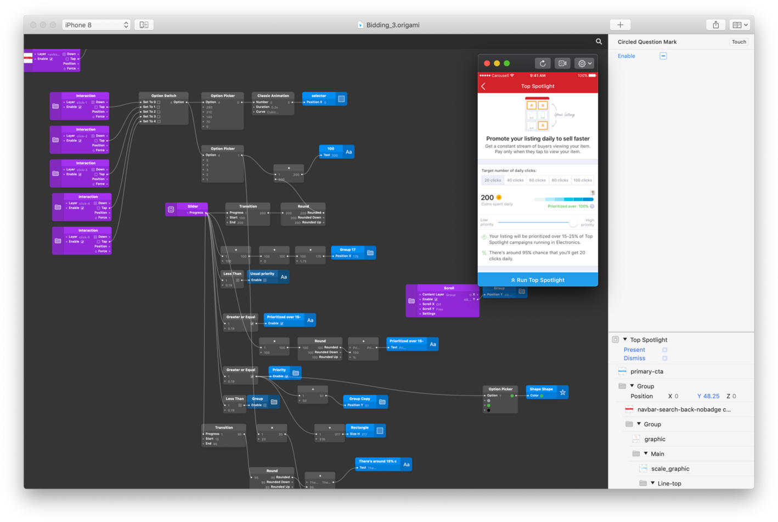Image resolution: width=778 pixels, height=522 pixels.
Task: Click the priority slider knob in preview
Action: pos(573,222)
